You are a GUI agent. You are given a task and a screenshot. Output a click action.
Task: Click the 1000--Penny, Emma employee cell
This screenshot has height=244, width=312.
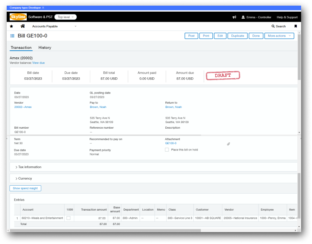(x=273, y=218)
